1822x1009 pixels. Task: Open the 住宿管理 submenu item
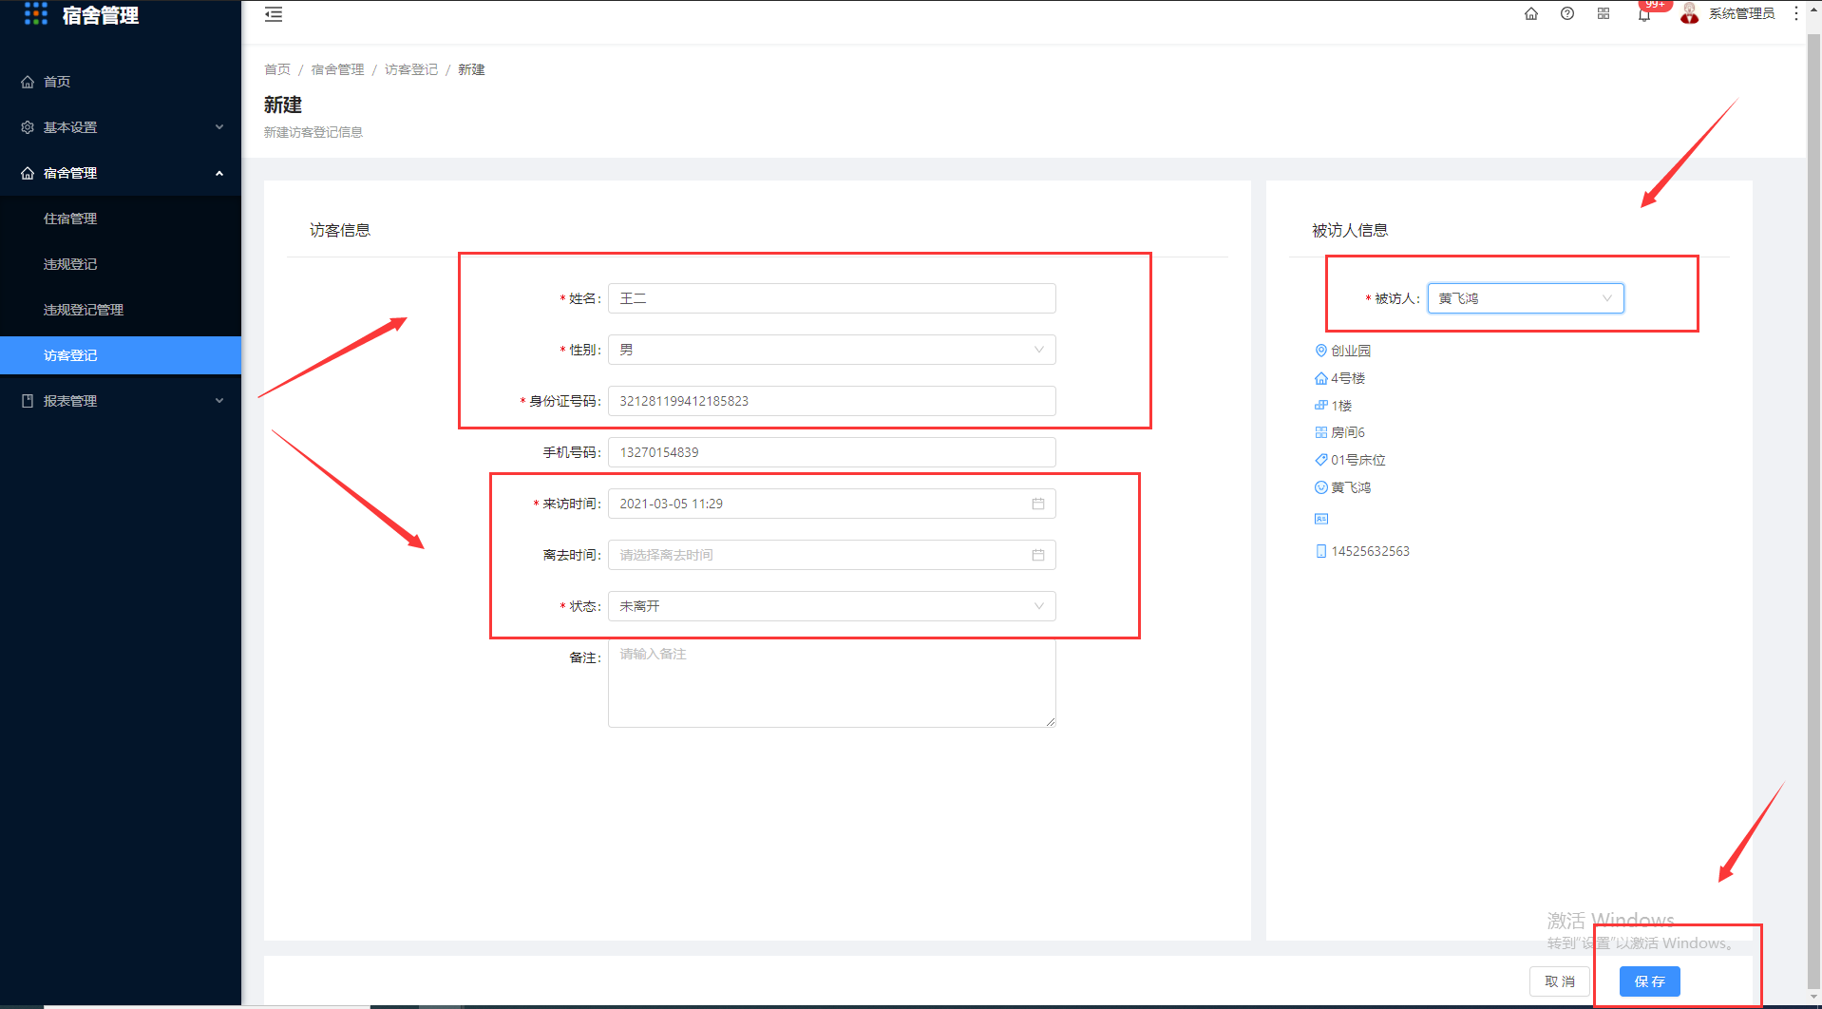point(121,219)
